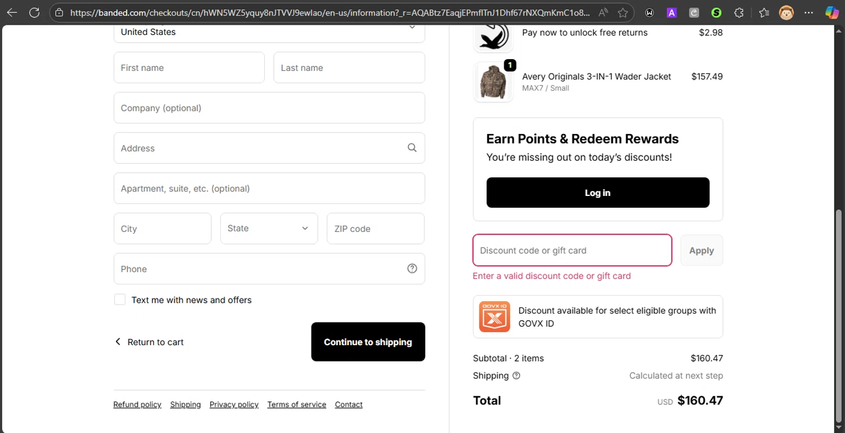Click the $157.49 jacket price
845x433 pixels.
(x=707, y=76)
